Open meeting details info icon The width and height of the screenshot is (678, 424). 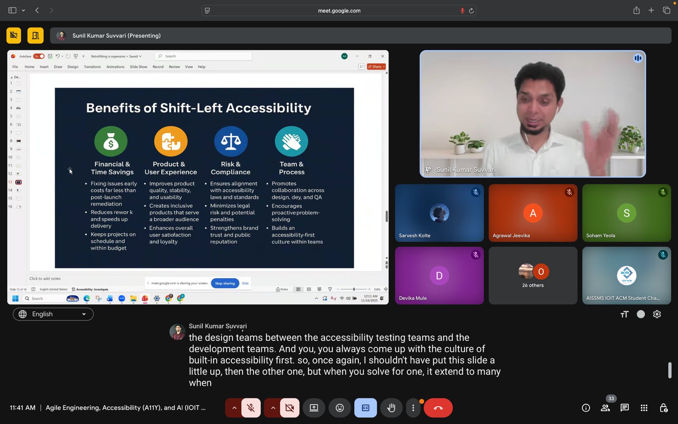coord(586,408)
